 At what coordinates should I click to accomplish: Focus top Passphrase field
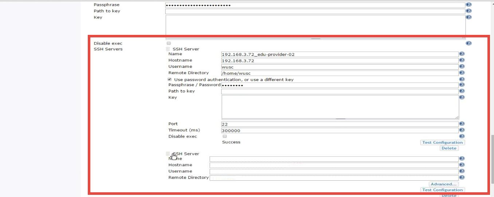pos(315,5)
